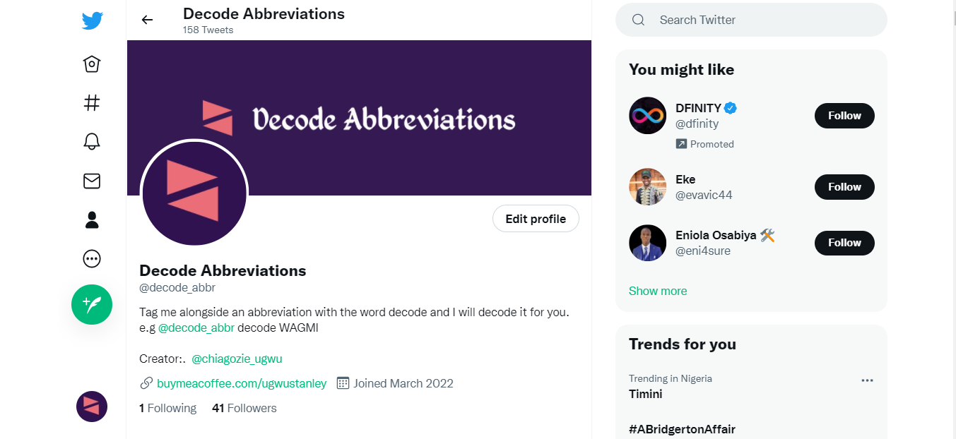Open Explore via the hashtag icon
This screenshot has height=439, width=956.
[92, 103]
